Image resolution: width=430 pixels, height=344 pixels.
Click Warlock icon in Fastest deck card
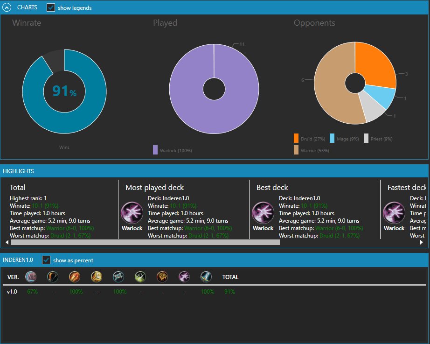coord(394,213)
